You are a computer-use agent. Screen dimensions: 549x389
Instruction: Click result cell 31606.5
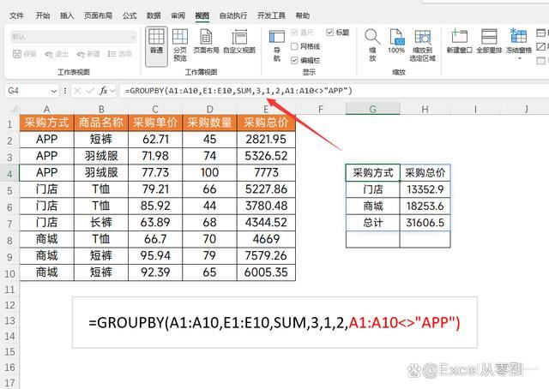tap(425, 223)
